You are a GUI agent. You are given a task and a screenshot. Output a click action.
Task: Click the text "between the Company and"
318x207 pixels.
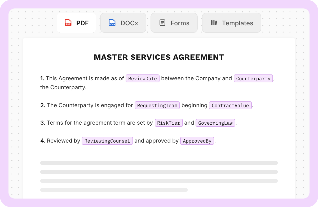pos(197,78)
